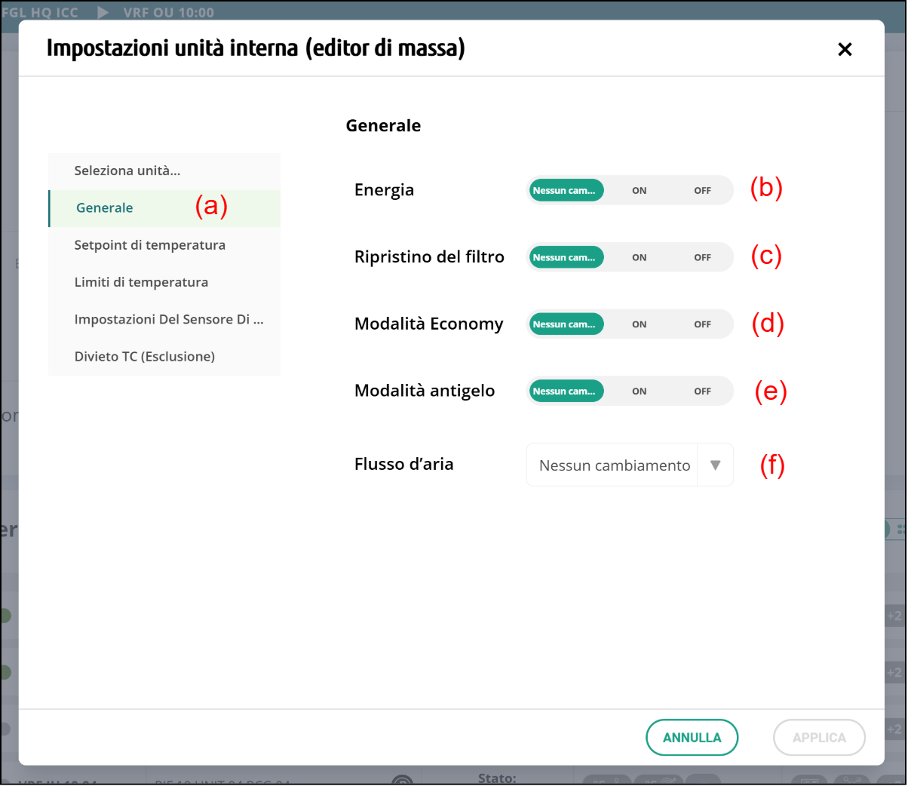The height and width of the screenshot is (786, 908).
Task: Close the mass editor dialog with X
Action: pos(845,50)
